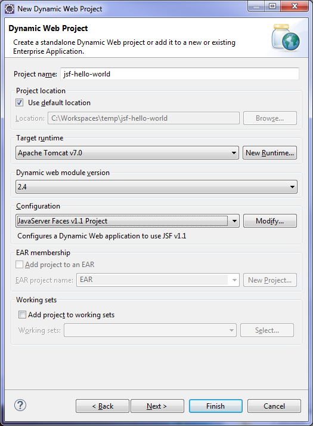313x426 pixels.
Task: Enable Add project to working sets
Action: pyautogui.click(x=22, y=315)
